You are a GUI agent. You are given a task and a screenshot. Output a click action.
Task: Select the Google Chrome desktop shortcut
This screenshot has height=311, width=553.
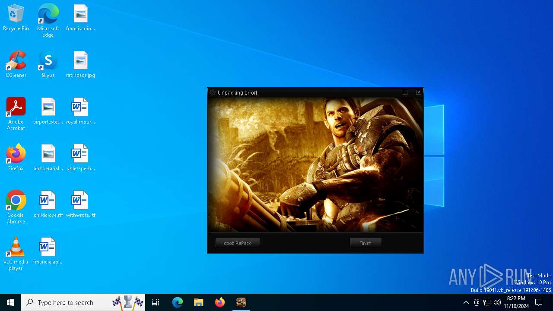tap(16, 207)
